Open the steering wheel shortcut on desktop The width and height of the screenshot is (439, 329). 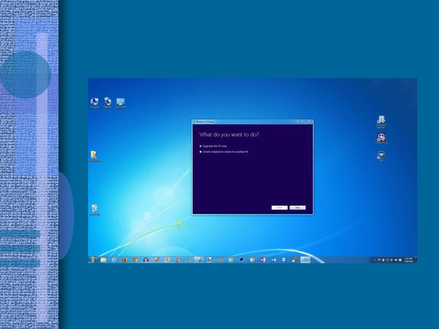coord(381,156)
